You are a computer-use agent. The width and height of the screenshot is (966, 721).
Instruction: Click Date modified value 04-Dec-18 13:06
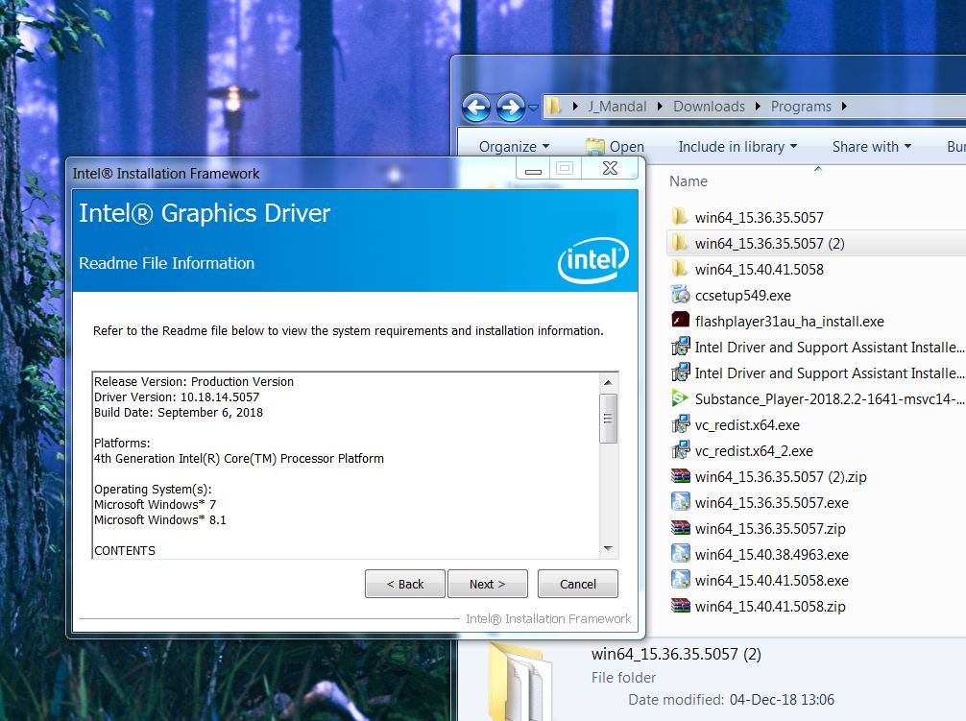click(782, 700)
